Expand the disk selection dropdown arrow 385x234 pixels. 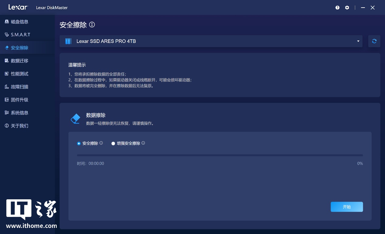click(x=358, y=41)
